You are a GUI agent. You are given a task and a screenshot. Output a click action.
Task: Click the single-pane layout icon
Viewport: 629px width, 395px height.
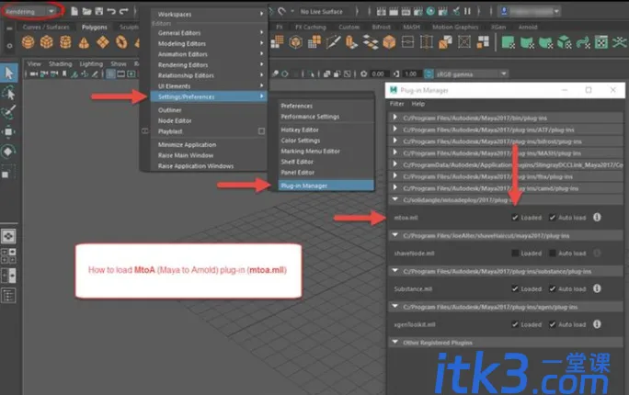8,236
